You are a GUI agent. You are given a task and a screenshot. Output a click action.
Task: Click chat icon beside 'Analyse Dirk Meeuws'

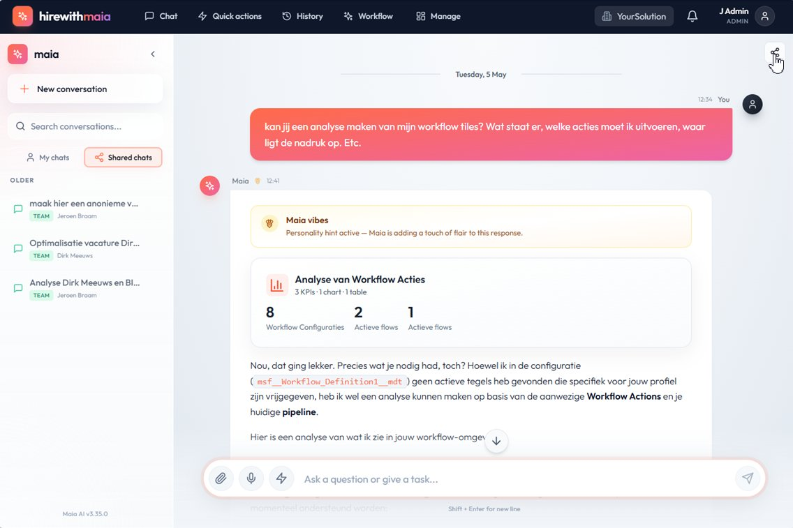[18, 288]
